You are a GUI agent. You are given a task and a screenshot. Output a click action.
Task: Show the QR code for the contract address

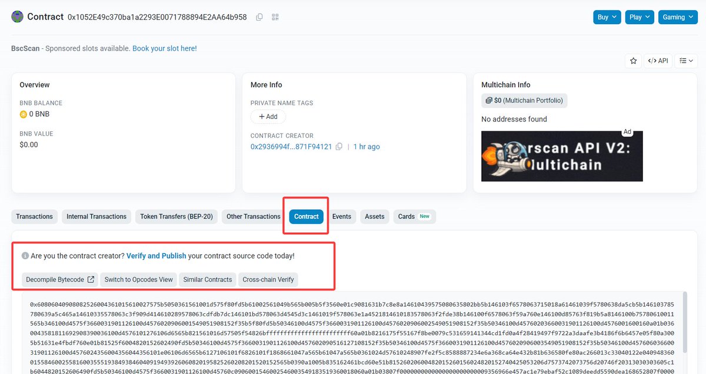tap(275, 17)
